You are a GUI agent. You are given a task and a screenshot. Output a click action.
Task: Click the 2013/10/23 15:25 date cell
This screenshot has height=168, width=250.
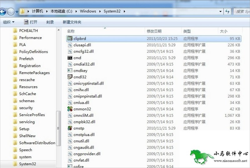click(x=162, y=39)
